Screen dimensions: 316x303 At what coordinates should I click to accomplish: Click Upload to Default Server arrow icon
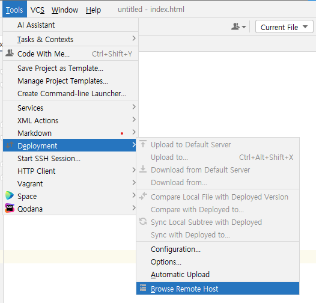click(143, 144)
